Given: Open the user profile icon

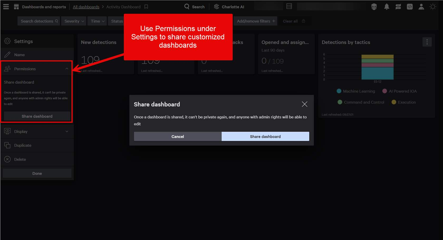Looking at the screenshot, I should 421,7.
